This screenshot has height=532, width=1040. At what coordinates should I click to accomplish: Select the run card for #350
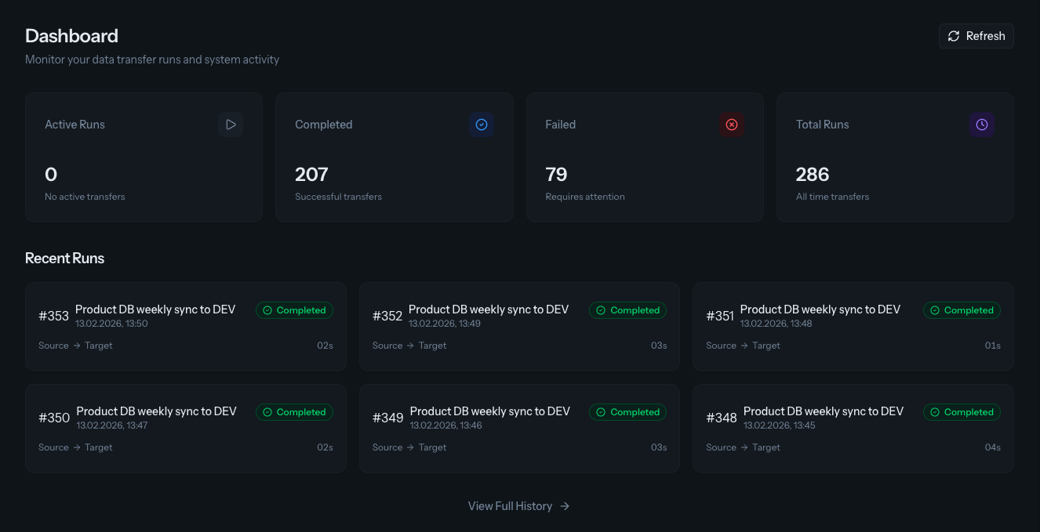point(186,428)
